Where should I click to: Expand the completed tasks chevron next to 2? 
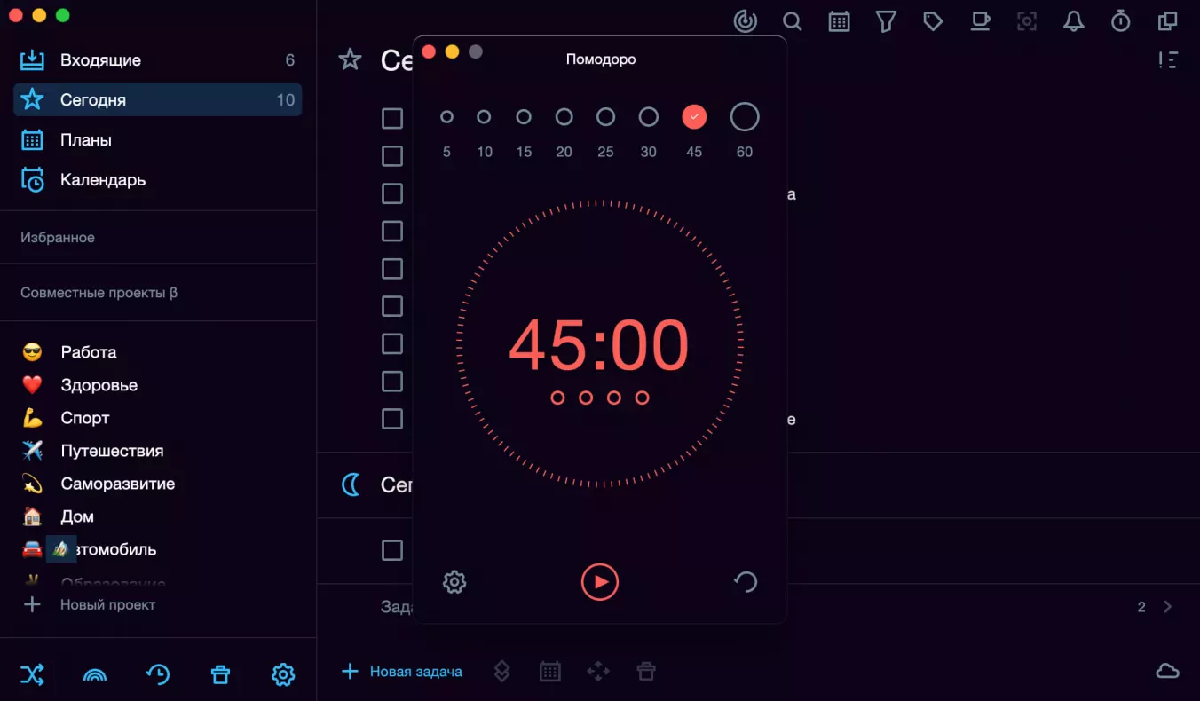pyautogui.click(x=1168, y=607)
